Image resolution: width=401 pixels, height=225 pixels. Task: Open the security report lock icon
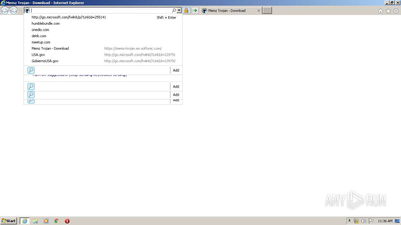click(186, 11)
